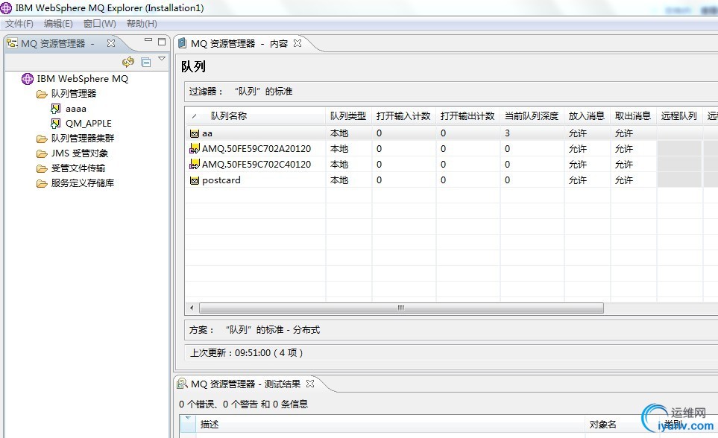Click the refresh icon in navigator toolbar
718x438 pixels.
pyautogui.click(x=128, y=62)
